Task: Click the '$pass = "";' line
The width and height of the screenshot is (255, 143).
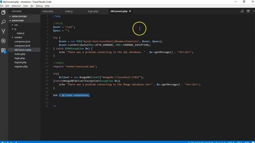Action: point(61,31)
